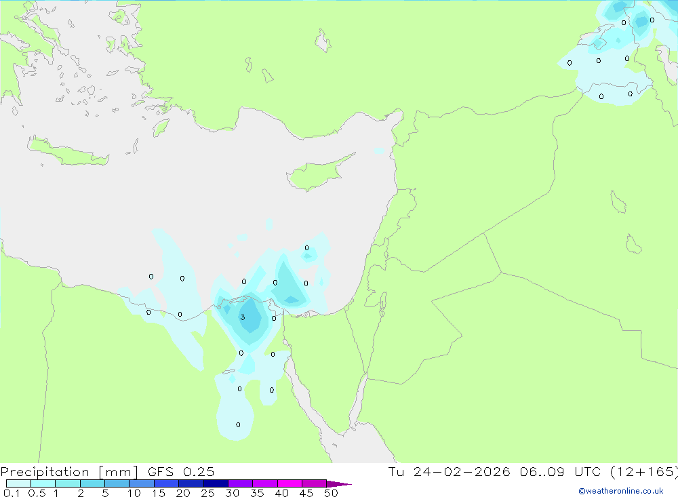Screen dimensions: 678x497
Task: Click the '06..09 UTC' time text
Action: point(562,472)
